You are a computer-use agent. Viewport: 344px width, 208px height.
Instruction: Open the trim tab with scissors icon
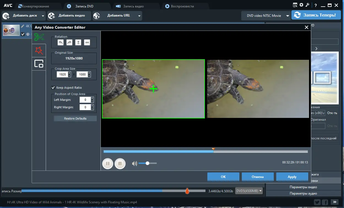click(x=39, y=37)
